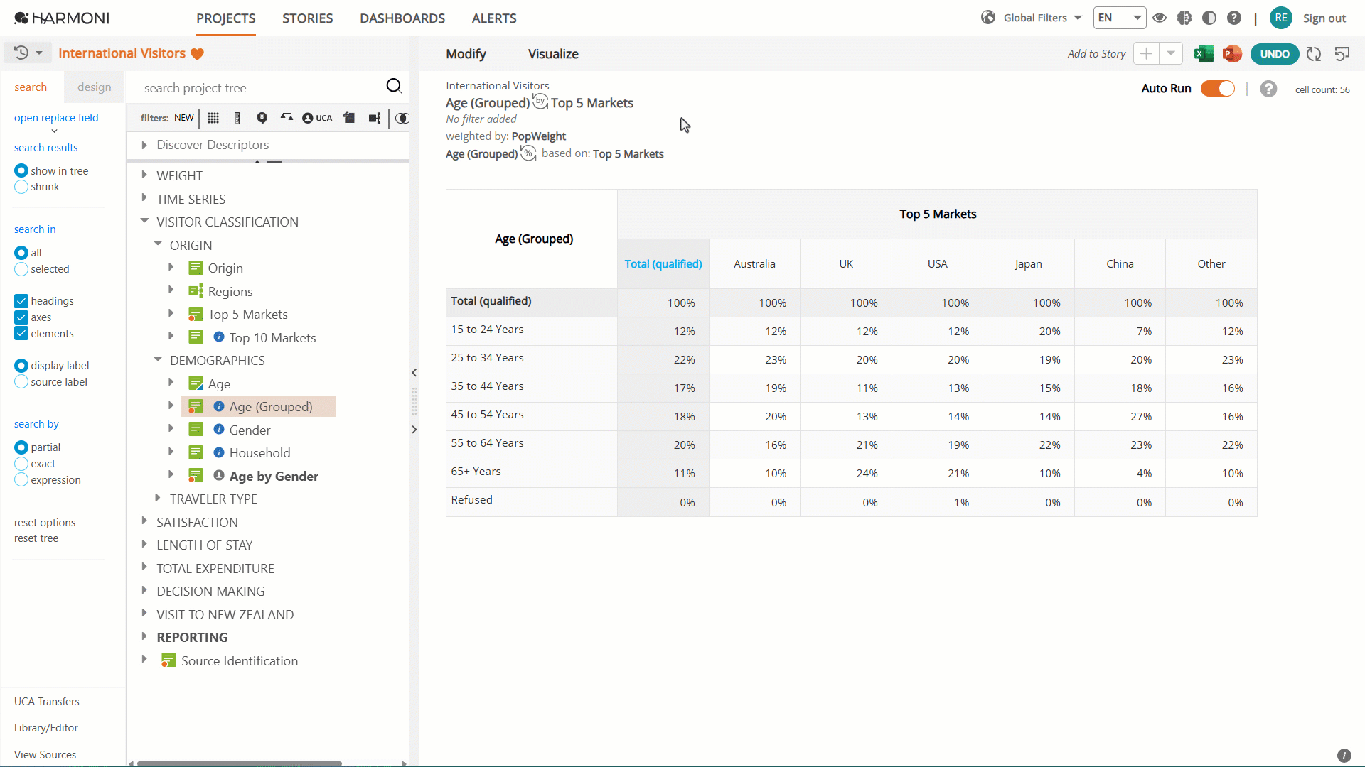
Task: Collapse the DEMOGRAPHICS tree section
Action: click(x=158, y=359)
